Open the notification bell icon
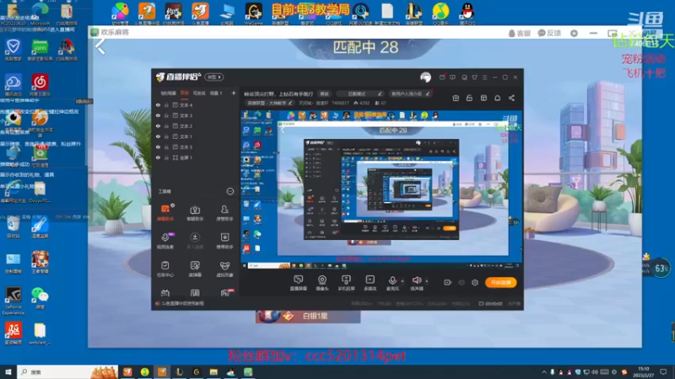 [497, 98]
